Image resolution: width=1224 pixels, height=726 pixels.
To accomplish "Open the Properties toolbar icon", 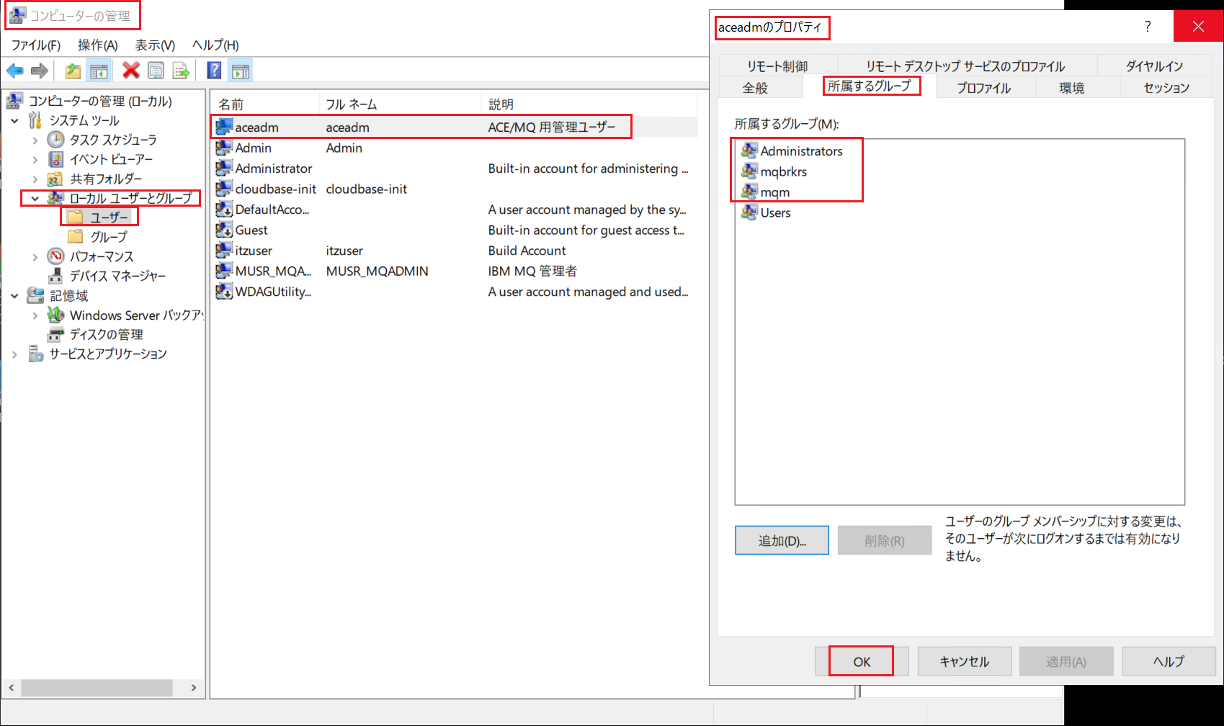I will click(x=156, y=71).
